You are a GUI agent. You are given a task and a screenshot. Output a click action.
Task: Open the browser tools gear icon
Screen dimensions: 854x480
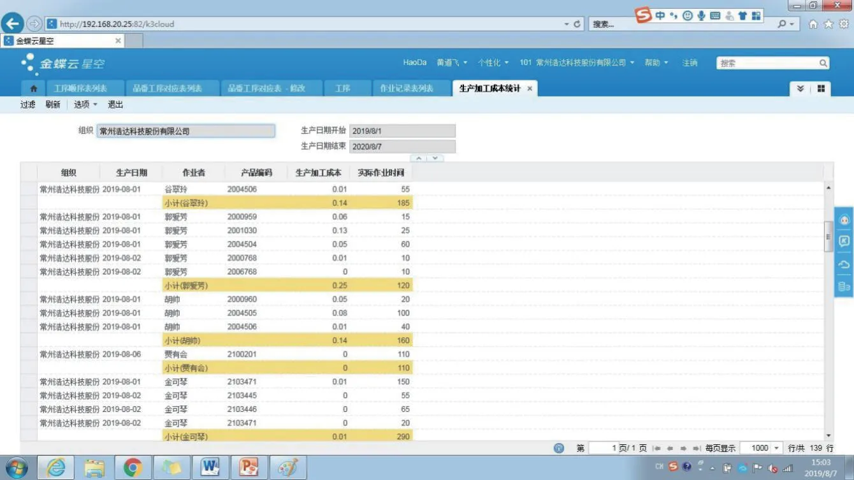pyautogui.click(x=844, y=24)
